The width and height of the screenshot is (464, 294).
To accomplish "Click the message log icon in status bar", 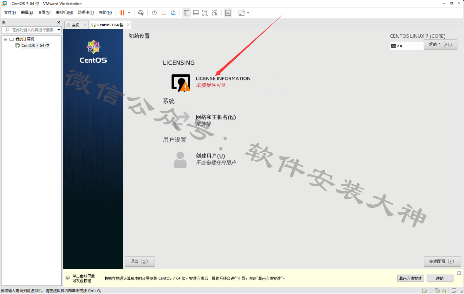I will click(x=454, y=291).
